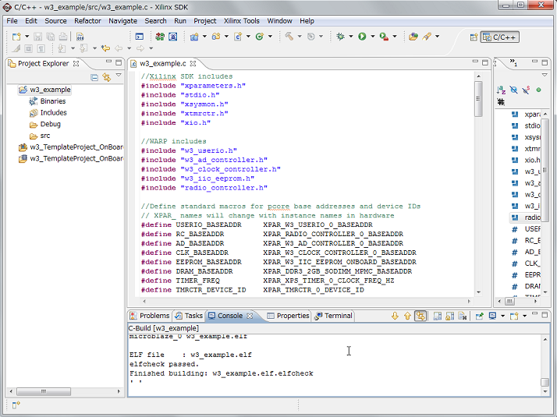Switch to the C/C++ perspective
The image size is (557, 417).
pyautogui.click(x=499, y=37)
